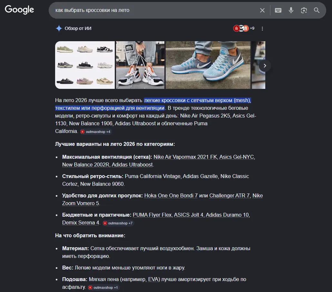Open the sneaker collage thumbnail
Screen dimensions: 332x292
pyautogui.click(x=85, y=65)
